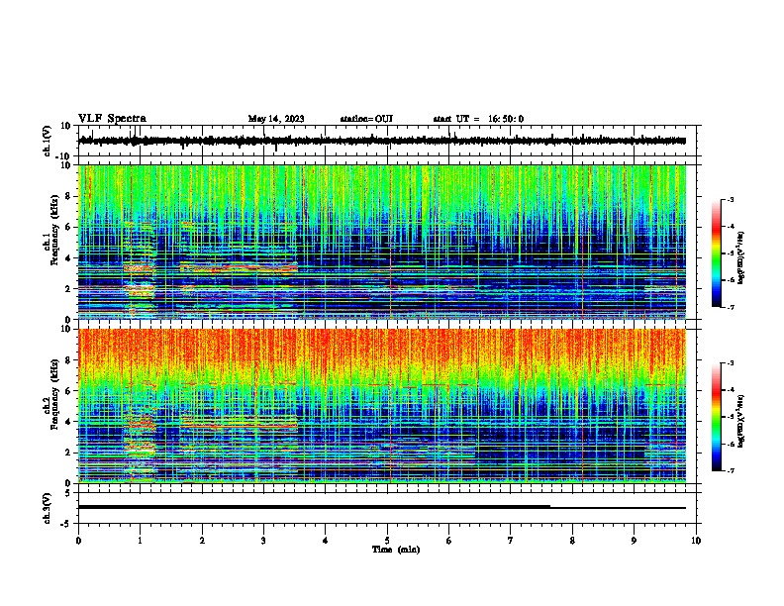Click the "VLF Spectra" title text

click(112, 119)
